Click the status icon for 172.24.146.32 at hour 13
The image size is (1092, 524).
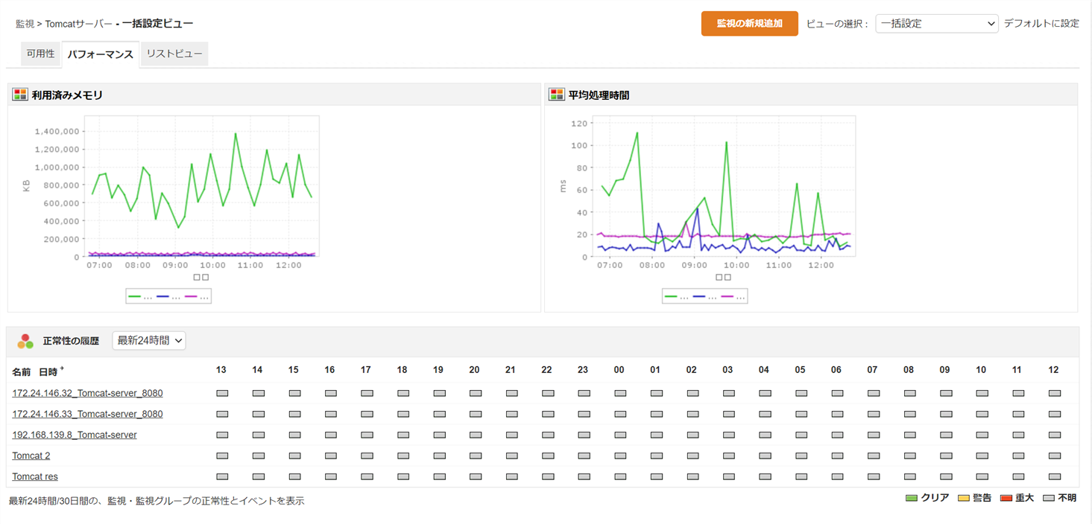click(x=222, y=393)
